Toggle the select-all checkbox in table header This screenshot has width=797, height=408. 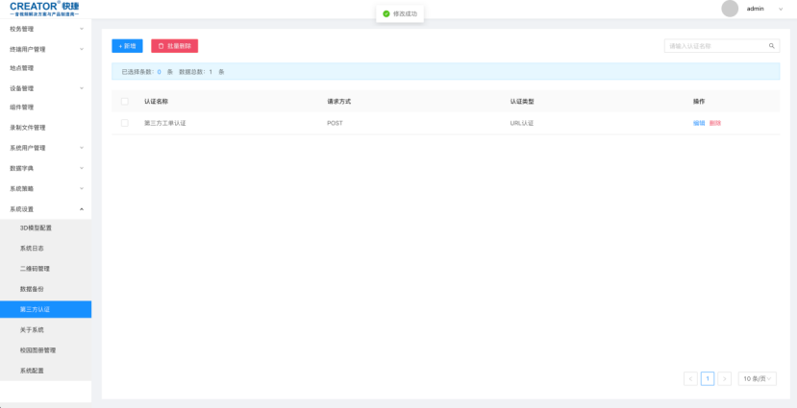[x=124, y=101]
